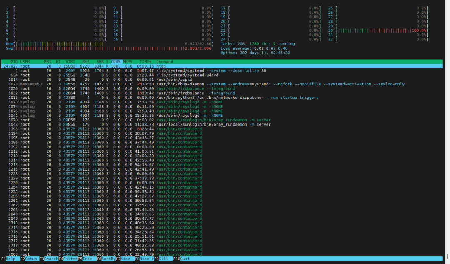Click the CPU 16 meter
The height and width of the screenshot is (264, 450).
(x=164, y=39)
